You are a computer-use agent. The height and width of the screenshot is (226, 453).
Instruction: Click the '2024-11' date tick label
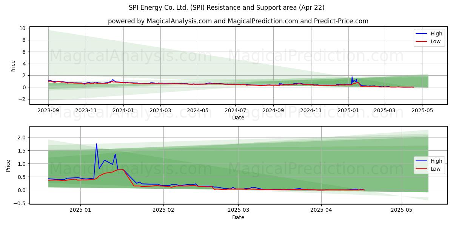pos(311,111)
